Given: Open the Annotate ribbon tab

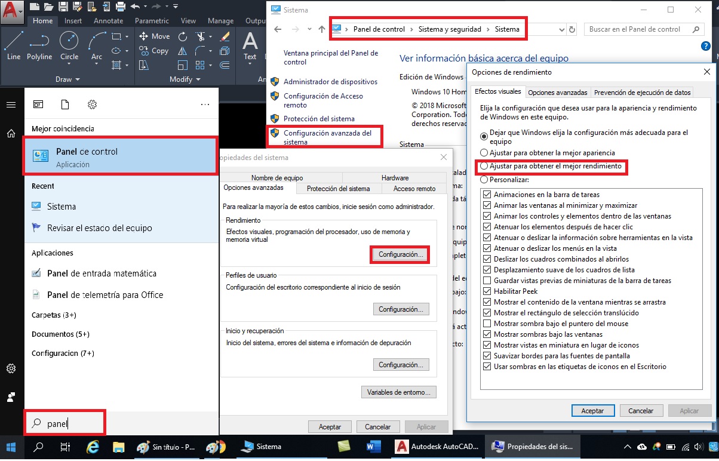Looking at the screenshot, I should click(x=108, y=20).
